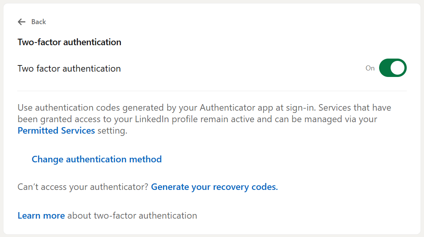The image size is (424, 237).
Task: Click the "Can't access your authenticator?" text
Action: click(x=83, y=187)
